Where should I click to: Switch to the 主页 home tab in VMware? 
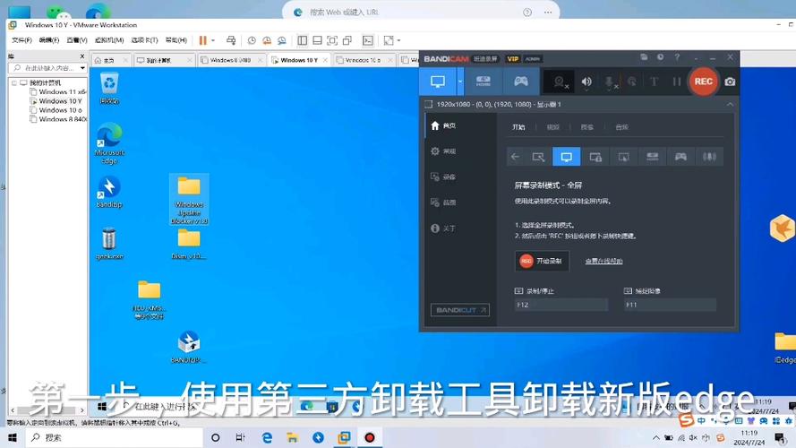point(108,60)
